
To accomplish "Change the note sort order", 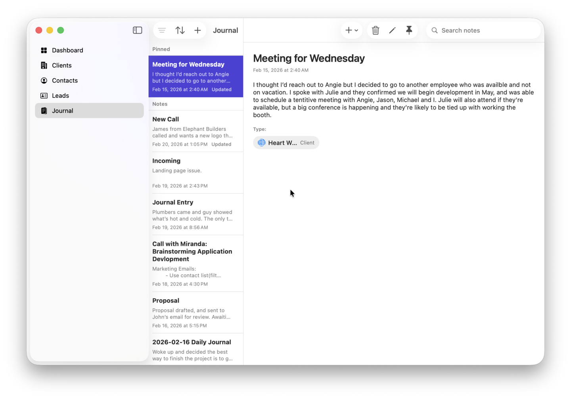I will tap(180, 30).
